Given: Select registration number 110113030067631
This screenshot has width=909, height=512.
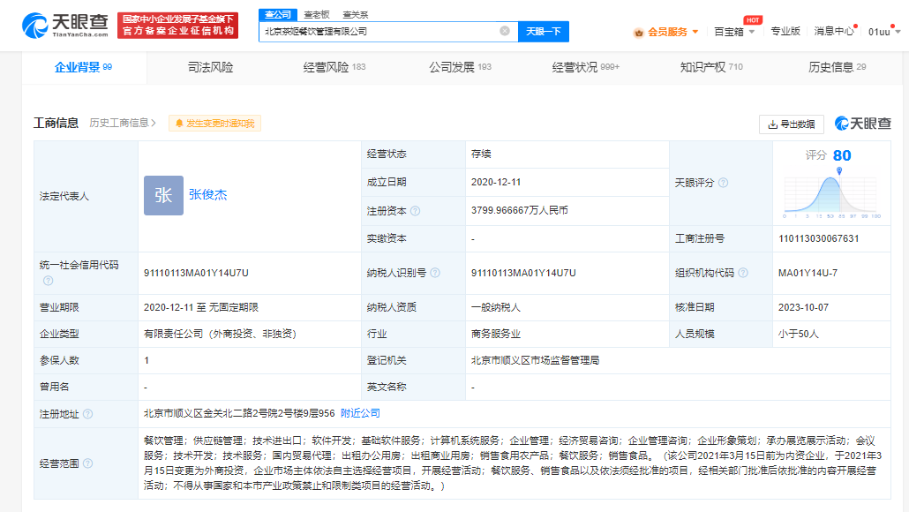Looking at the screenshot, I should 819,238.
